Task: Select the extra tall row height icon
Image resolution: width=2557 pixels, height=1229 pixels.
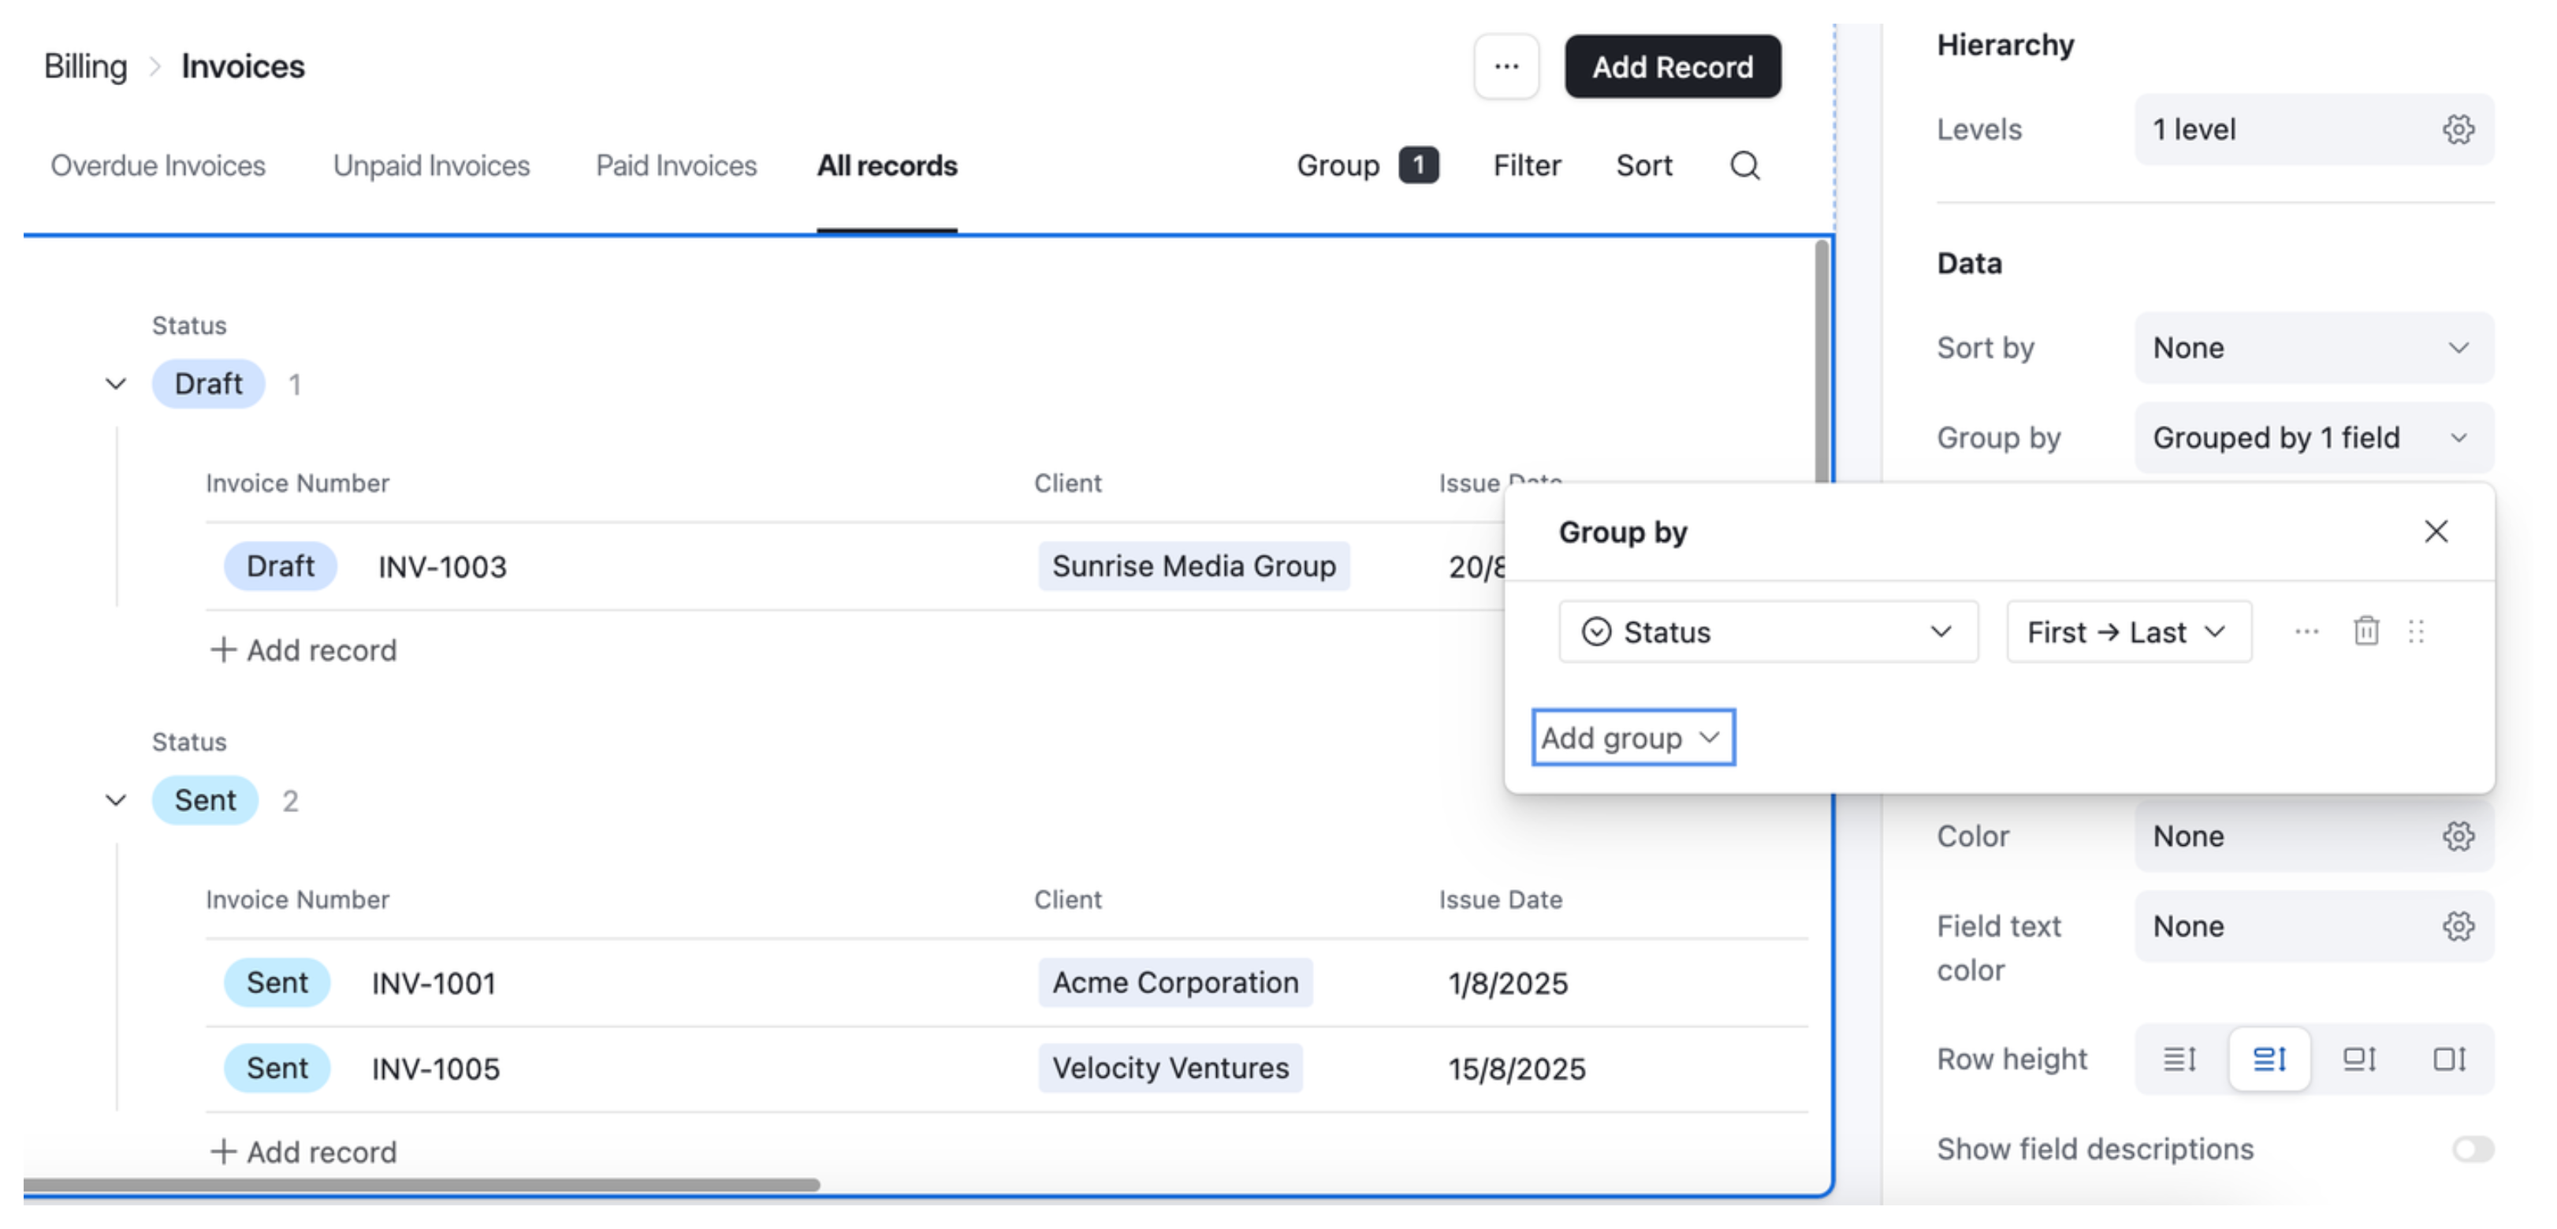Action: pyautogui.click(x=2449, y=1060)
